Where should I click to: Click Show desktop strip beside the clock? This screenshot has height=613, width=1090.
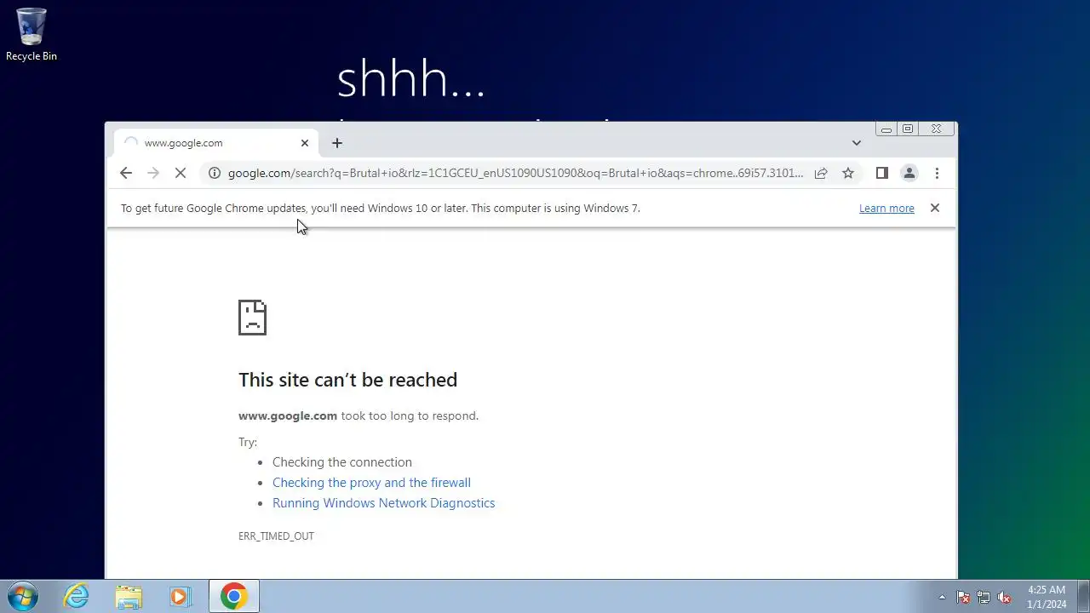(x=1083, y=596)
